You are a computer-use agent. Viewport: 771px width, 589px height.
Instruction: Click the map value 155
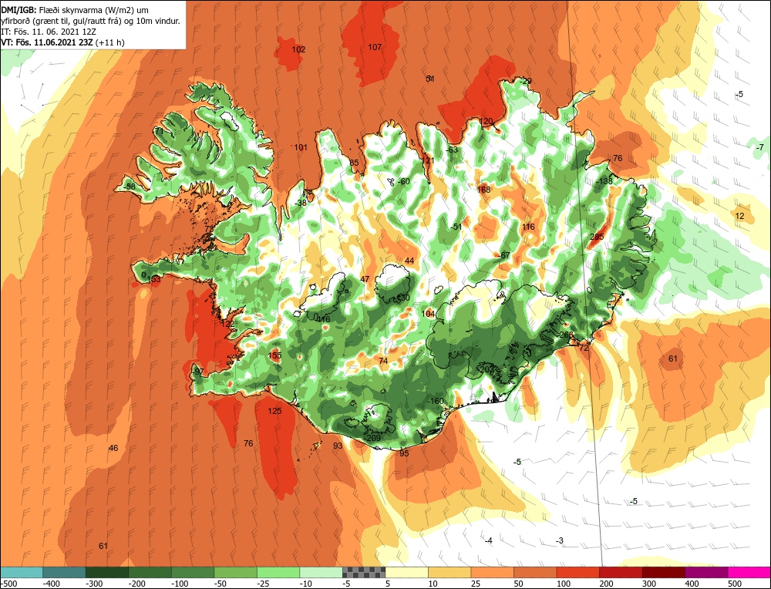pyautogui.click(x=275, y=355)
